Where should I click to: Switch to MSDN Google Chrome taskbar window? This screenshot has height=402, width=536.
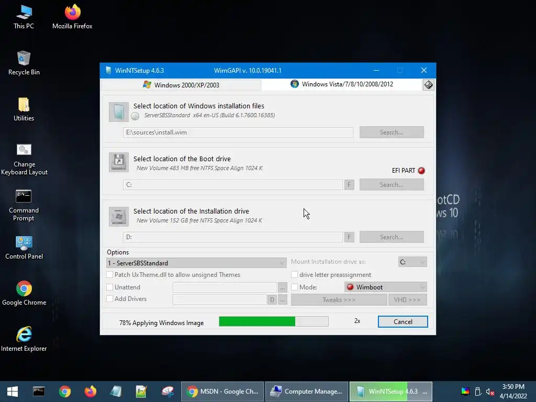pyautogui.click(x=222, y=392)
